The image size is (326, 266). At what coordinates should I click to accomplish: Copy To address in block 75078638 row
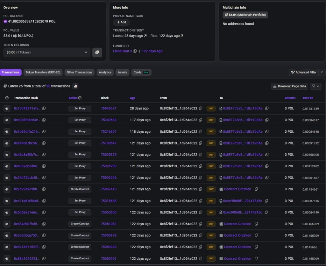266,201
